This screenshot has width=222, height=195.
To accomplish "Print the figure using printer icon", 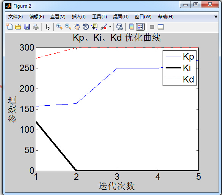I will pyautogui.click(x=36, y=27).
